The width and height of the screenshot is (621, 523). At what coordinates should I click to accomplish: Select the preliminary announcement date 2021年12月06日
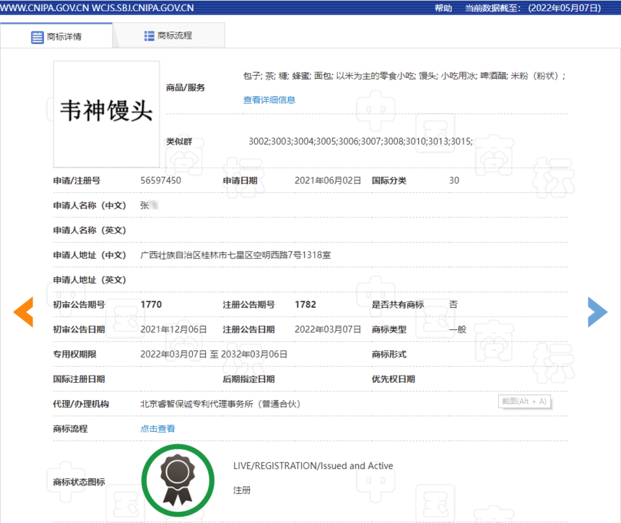click(x=173, y=329)
